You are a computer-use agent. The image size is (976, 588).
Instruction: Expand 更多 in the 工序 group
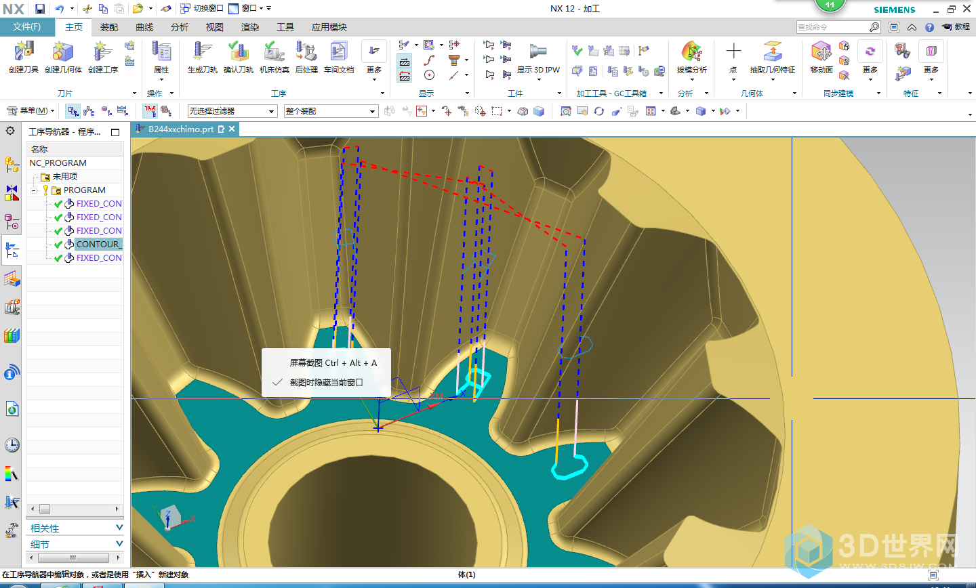click(x=374, y=61)
